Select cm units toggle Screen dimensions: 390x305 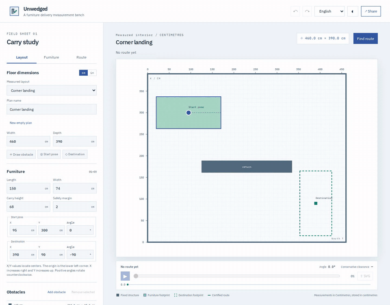tap(84, 73)
